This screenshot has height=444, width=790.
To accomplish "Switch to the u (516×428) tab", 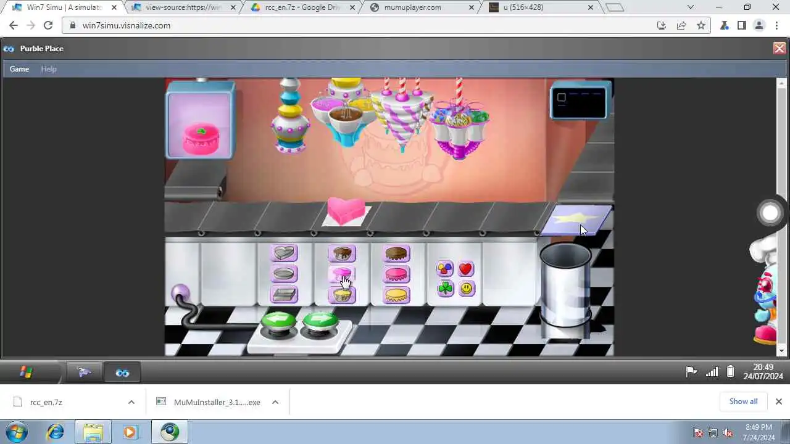I will [540, 7].
